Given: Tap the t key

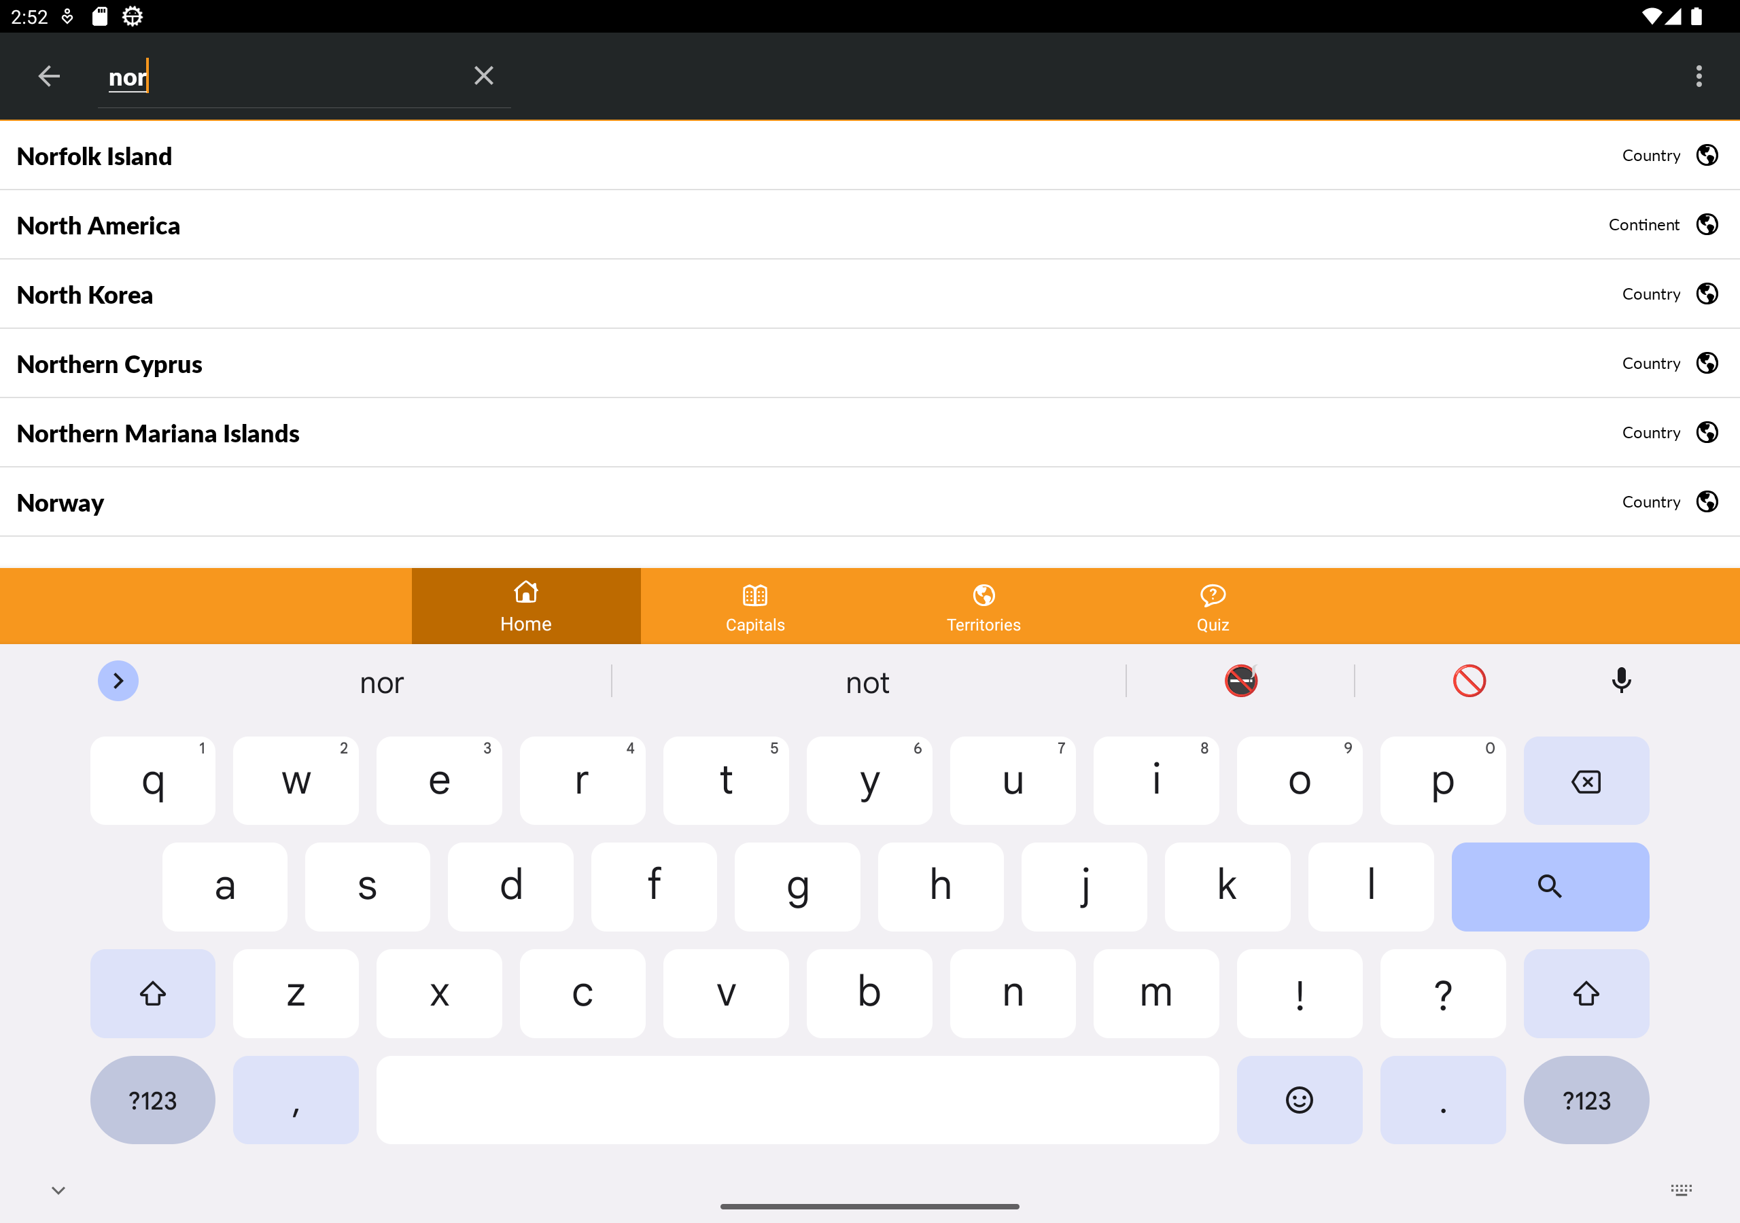Looking at the screenshot, I should (x=725, y=781).
